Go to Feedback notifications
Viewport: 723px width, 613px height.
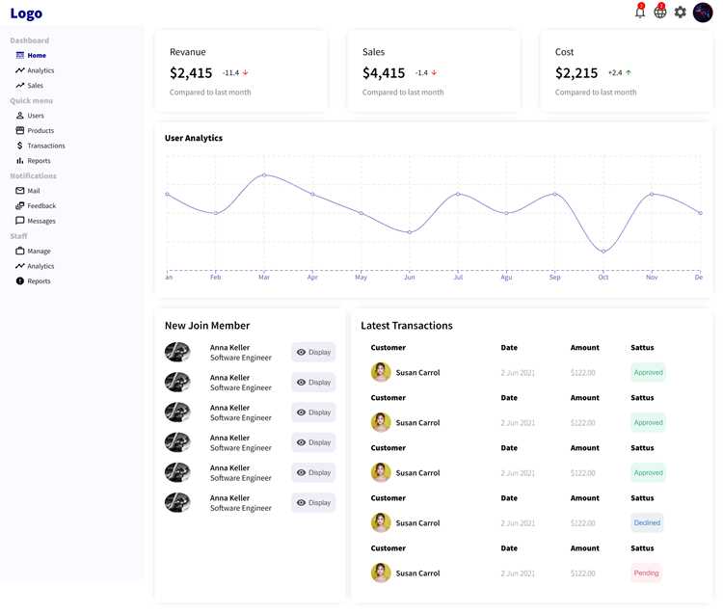point(36,206)
